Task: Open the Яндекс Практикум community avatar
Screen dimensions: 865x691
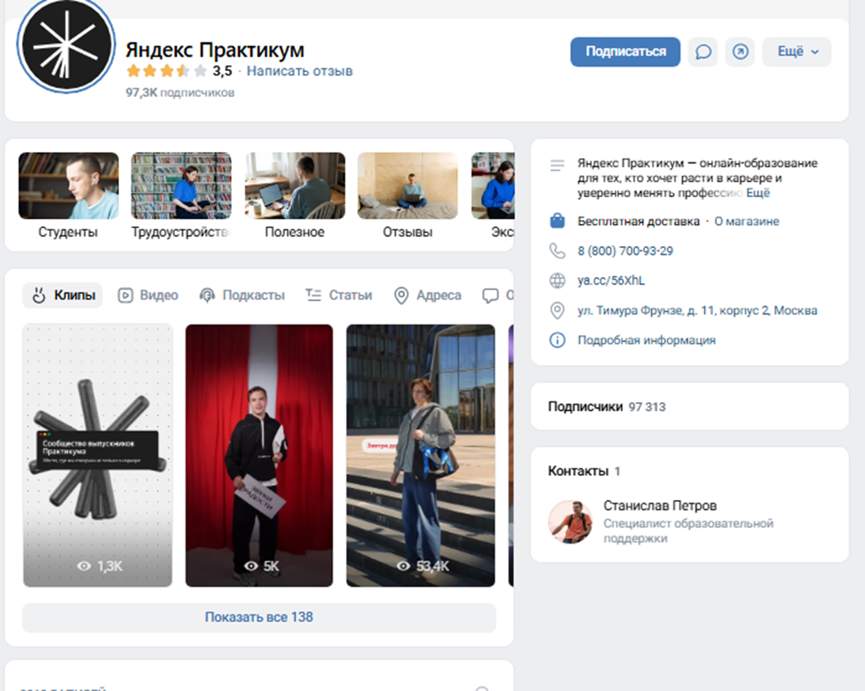Action: (x=67, y=44)
